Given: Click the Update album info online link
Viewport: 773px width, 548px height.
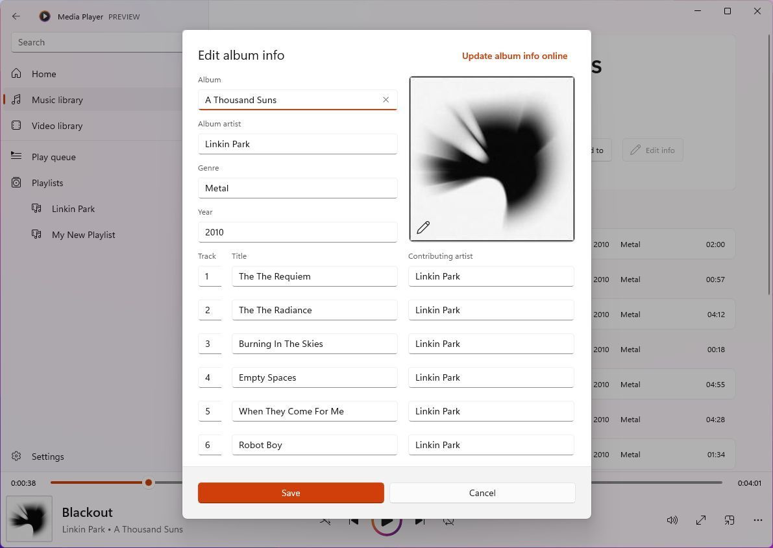Looking at the screenshot, I should pyautogui.click(x=515, y=56).
